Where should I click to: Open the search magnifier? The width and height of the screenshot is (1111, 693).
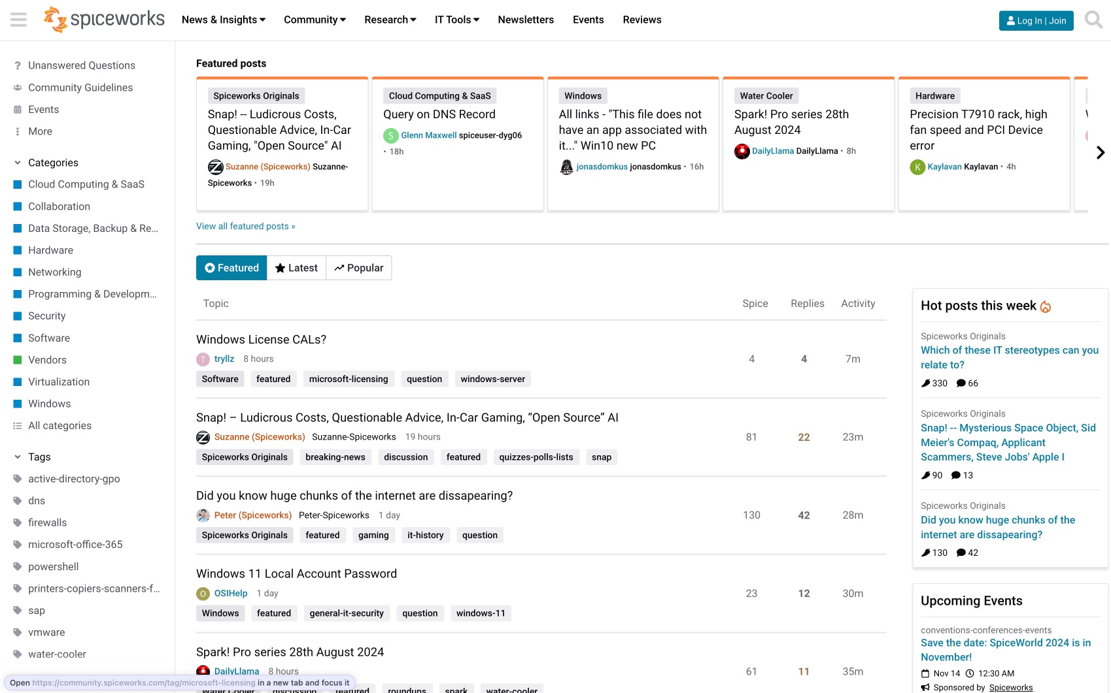tap(1093, 20)
